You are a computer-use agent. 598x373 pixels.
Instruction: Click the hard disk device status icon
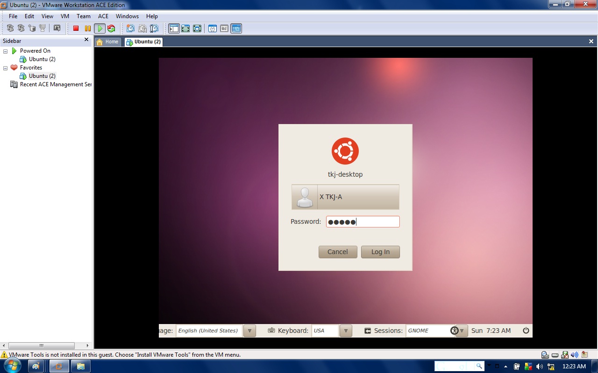(x=555, y=355)
